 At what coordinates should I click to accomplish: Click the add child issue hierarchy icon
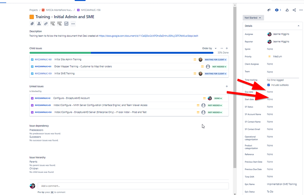click(x=39, y=24)
